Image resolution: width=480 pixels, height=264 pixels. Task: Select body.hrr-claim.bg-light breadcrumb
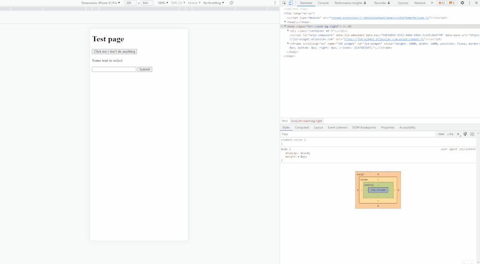coord(307,121)
